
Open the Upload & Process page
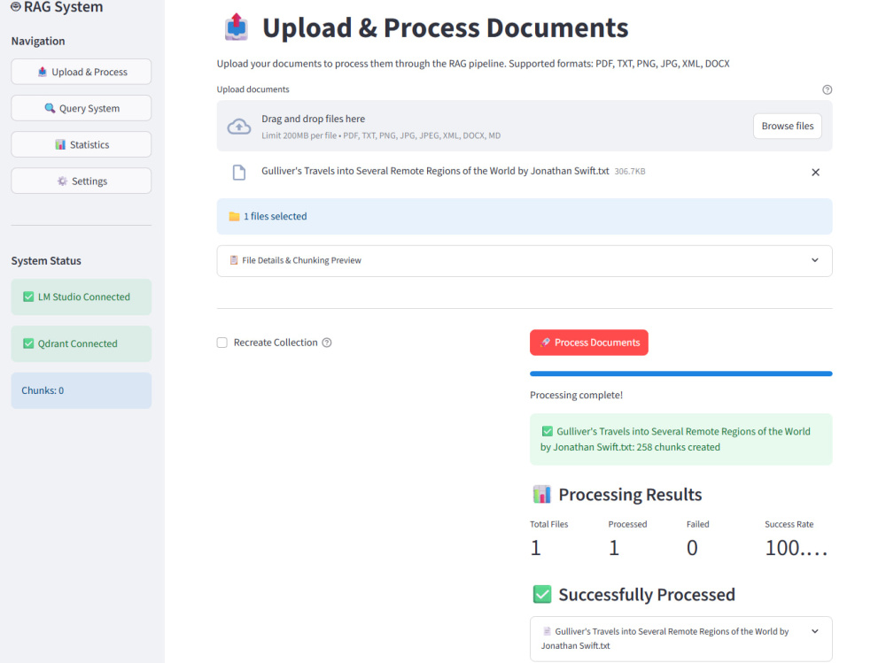pos(82,72)
